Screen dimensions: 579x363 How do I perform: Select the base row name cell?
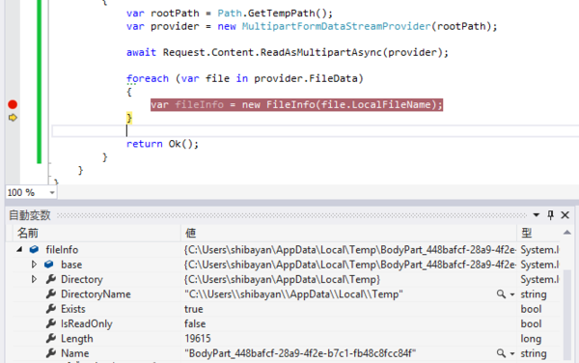(x=71, y=265)
